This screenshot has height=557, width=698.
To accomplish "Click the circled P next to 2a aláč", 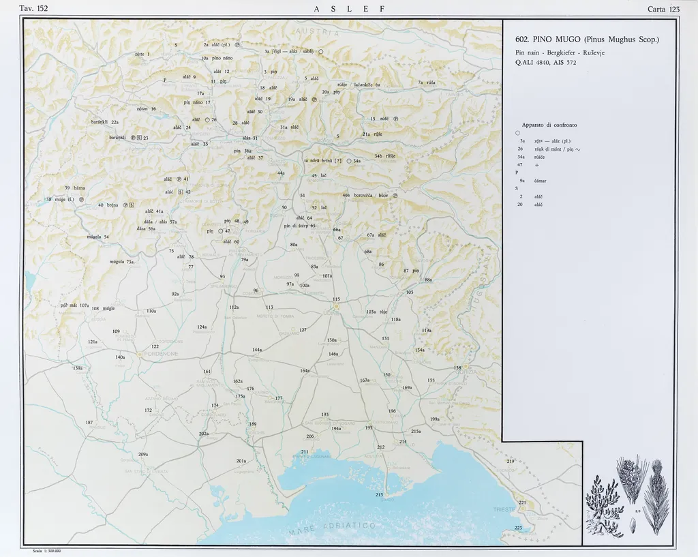I will [237, 45].
